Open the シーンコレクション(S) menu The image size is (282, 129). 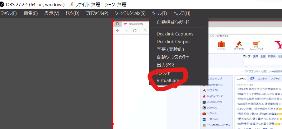[130, 13]
